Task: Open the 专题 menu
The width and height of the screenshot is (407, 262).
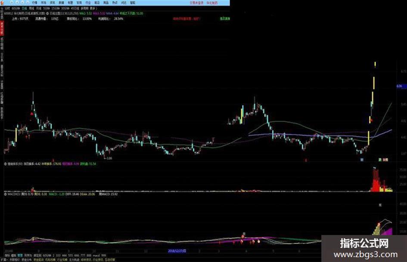Action: tap(70, 3)
